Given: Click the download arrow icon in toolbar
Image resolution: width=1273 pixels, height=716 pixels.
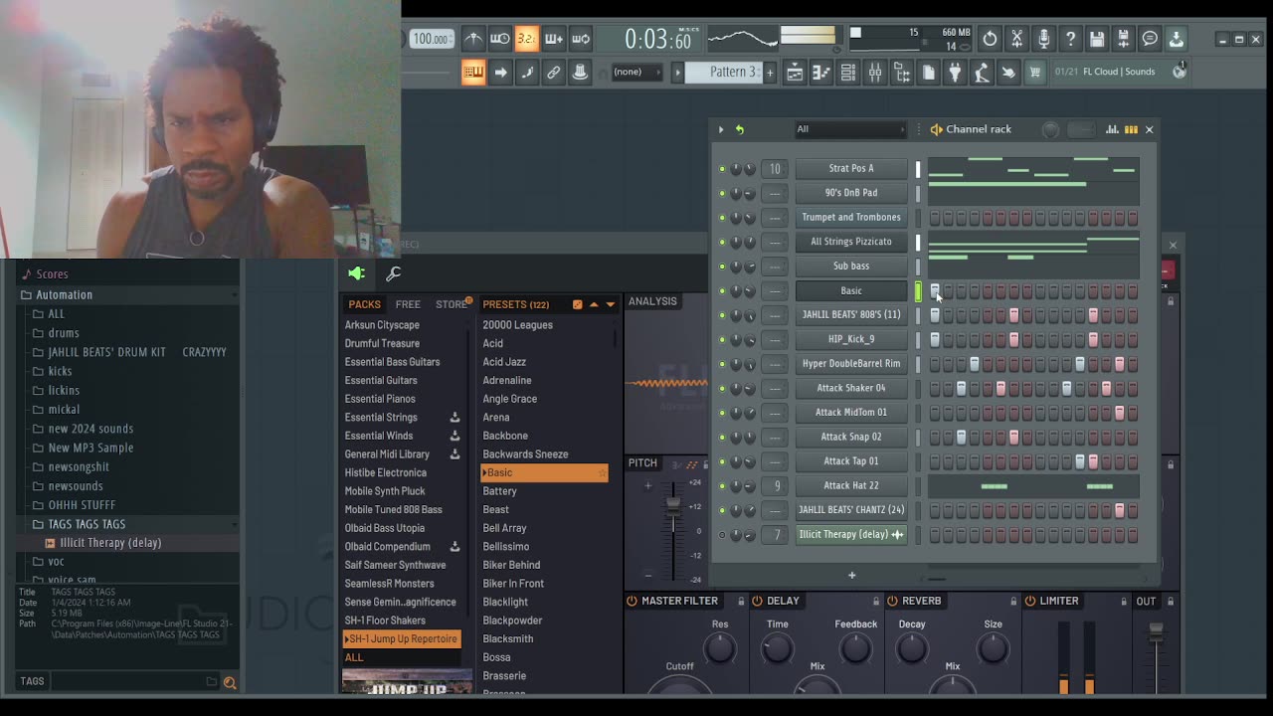Looking at the screenshot, I should click(x=1177, y=39).
